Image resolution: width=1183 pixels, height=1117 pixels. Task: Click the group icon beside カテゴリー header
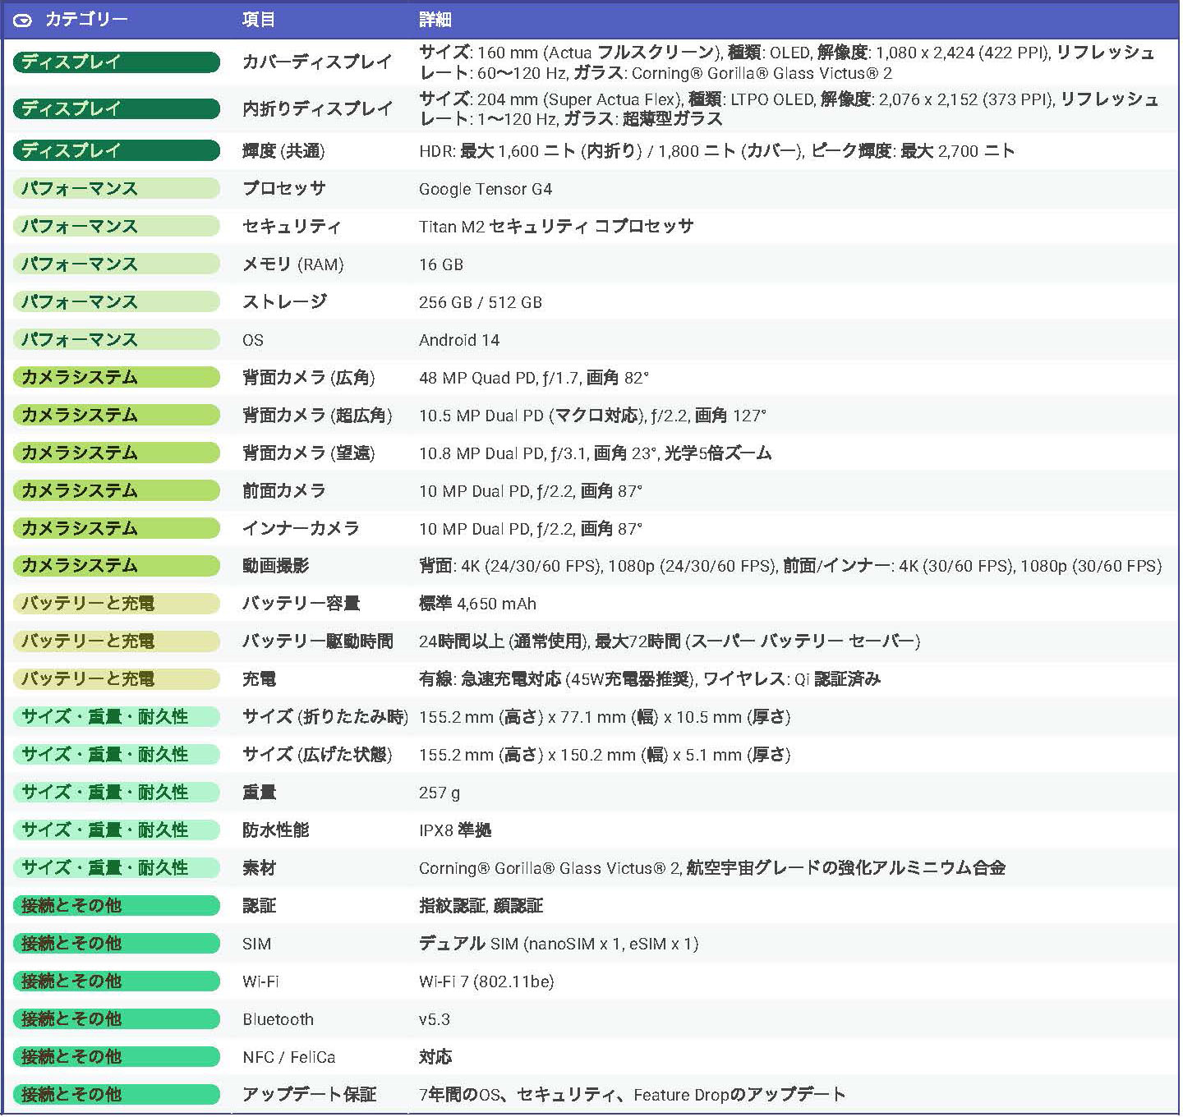(x=23, y=20)
